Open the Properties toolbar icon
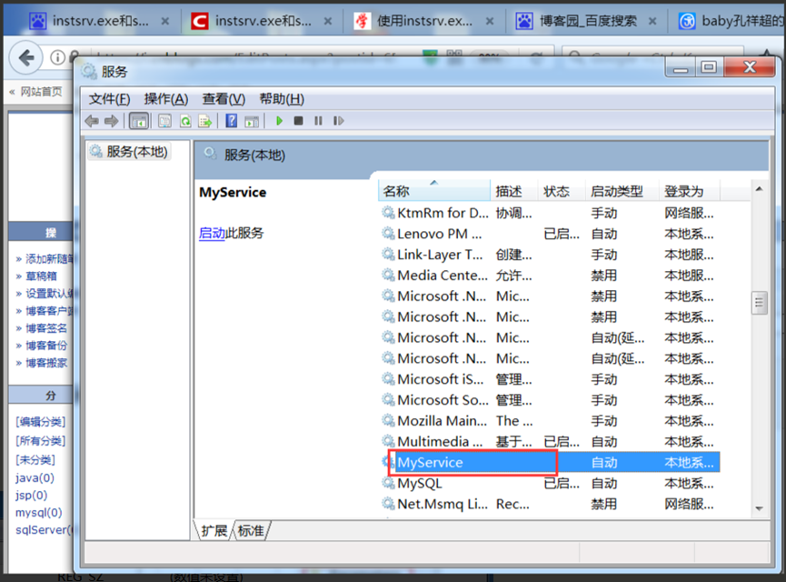The width and height of the screenshot is (786, 582). click(164, 121)
